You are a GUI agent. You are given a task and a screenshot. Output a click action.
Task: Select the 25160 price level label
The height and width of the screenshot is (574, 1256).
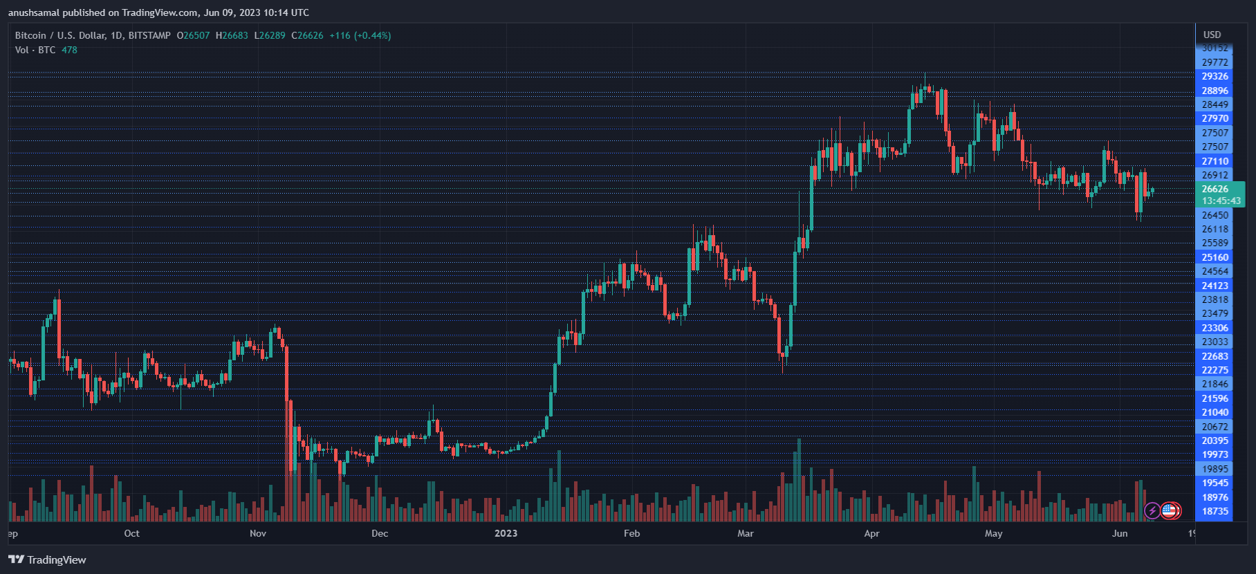pos(1215,257)
